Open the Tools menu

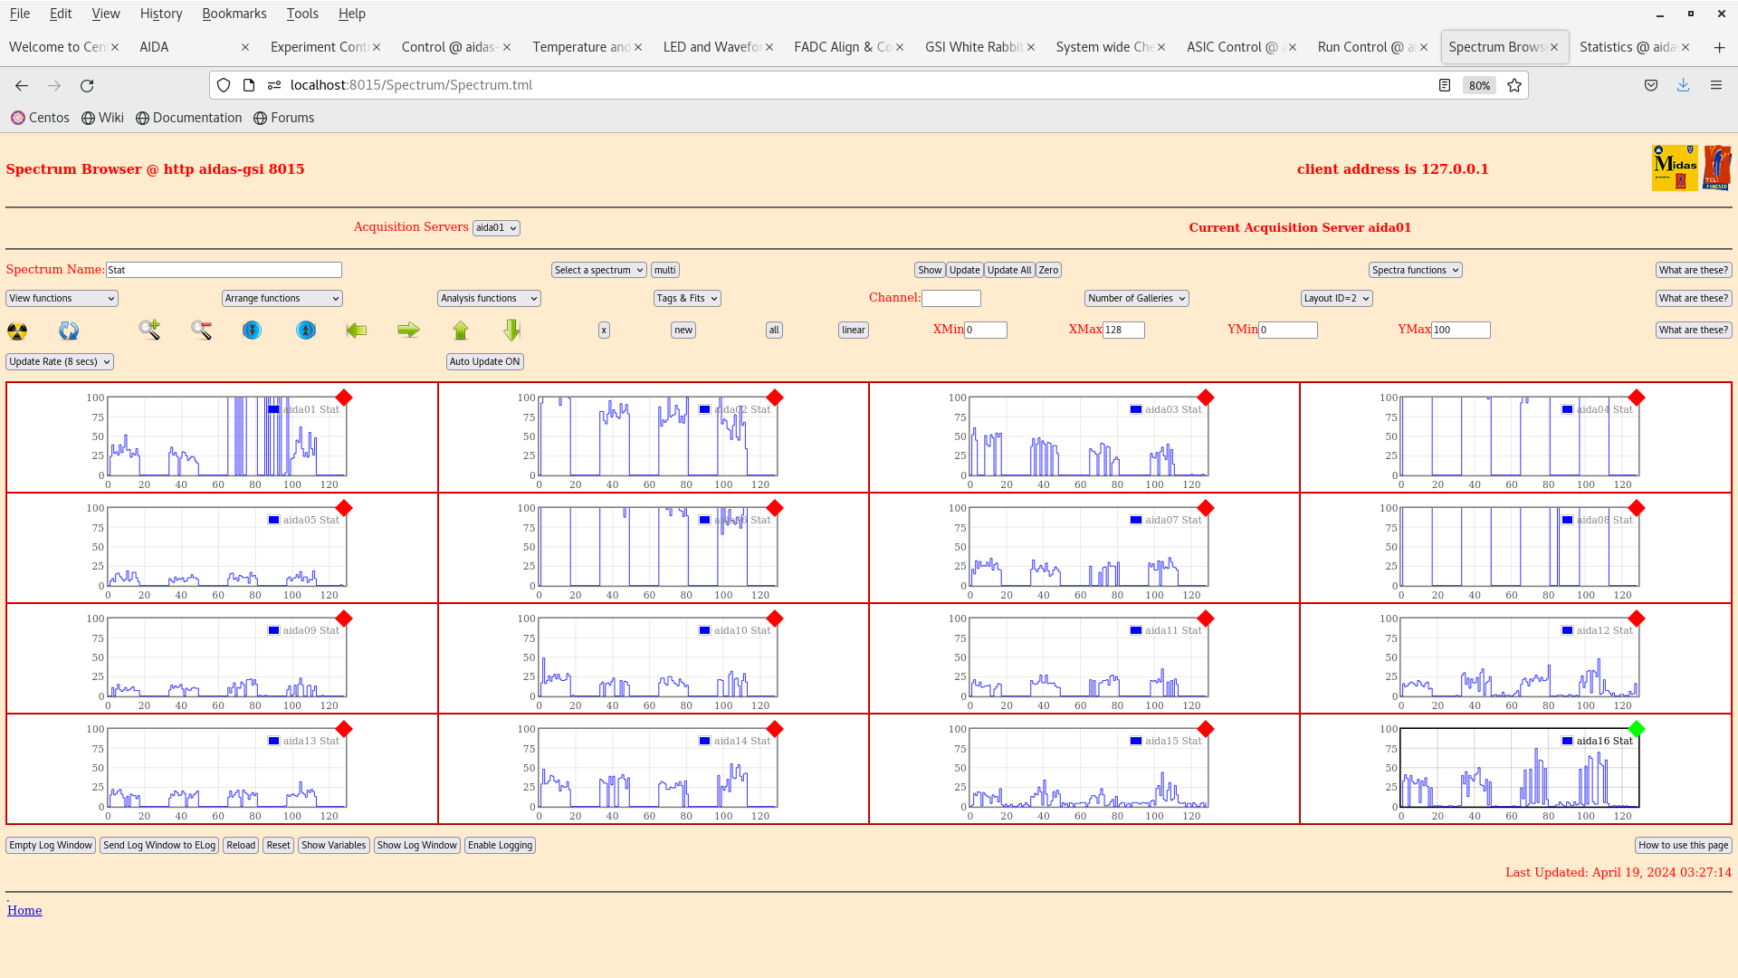[302, 14]
